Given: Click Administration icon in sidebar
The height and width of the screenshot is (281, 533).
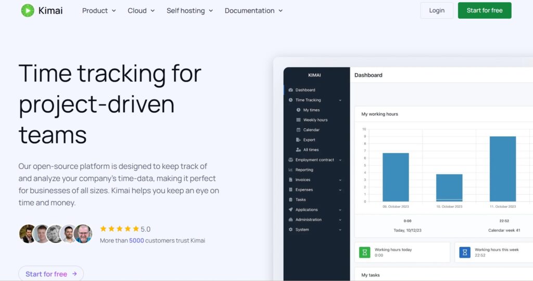Looking at the screenshot, I should pos(290,220).
